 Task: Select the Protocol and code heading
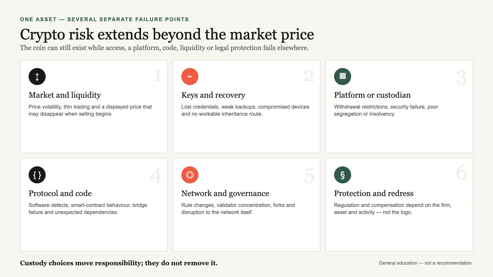(x=60, y=193)
